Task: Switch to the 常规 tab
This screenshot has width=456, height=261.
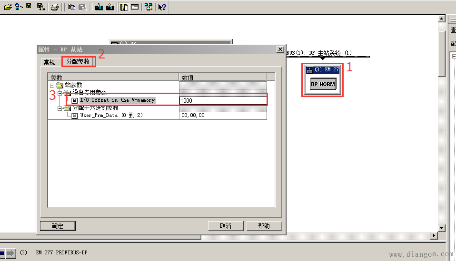Action: tap(49, 62)
